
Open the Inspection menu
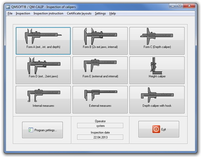[23, 13]
